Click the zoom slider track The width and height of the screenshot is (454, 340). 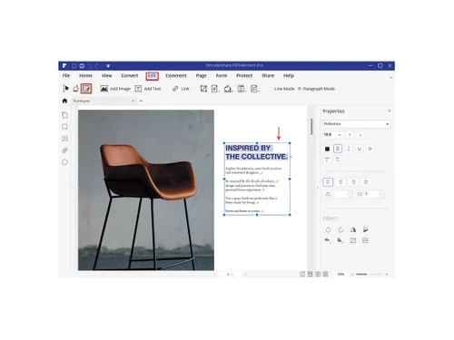370,274
